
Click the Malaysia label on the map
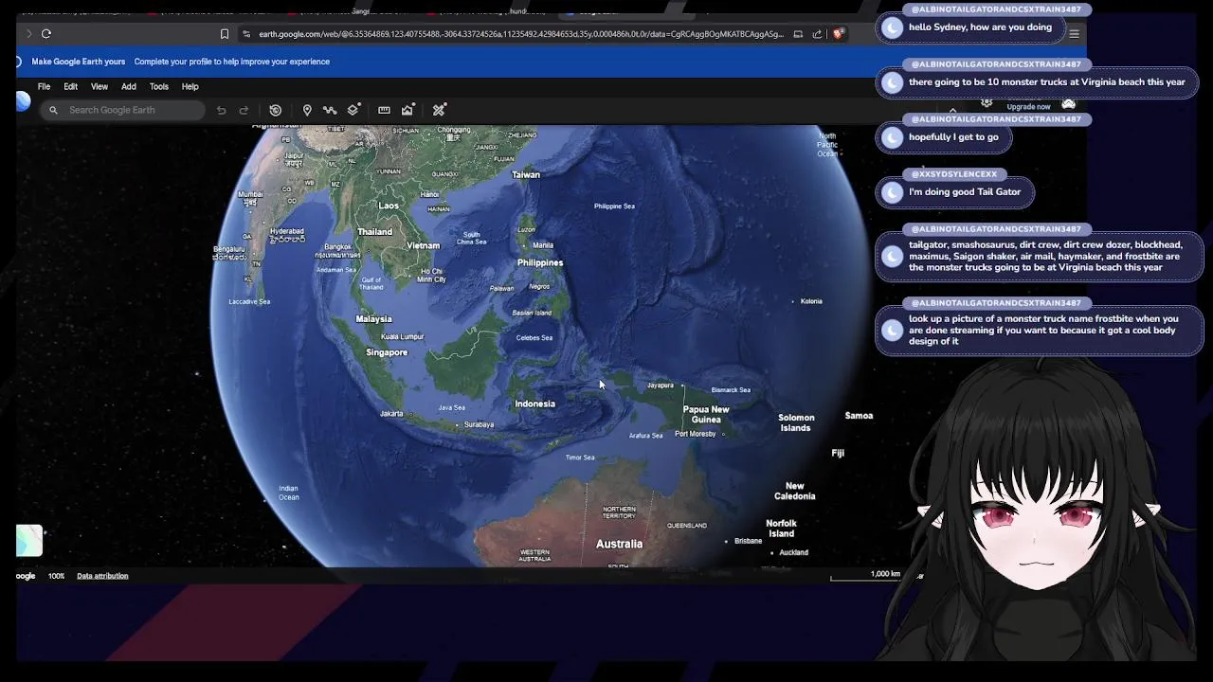pyautogui.click(x=373, y=319)
